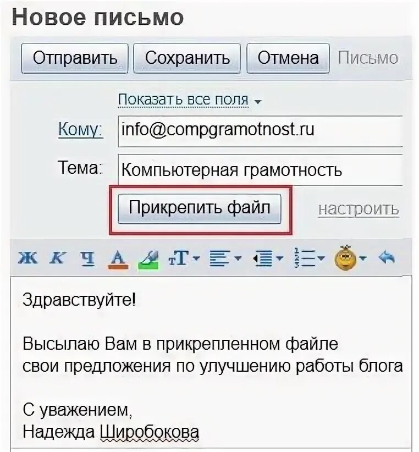Click the Тема: label

pos(80,168)
